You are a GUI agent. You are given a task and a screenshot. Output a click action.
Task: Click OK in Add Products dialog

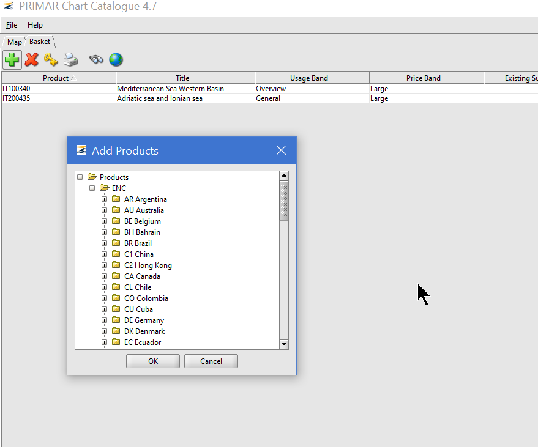click(x=153, y=361)
